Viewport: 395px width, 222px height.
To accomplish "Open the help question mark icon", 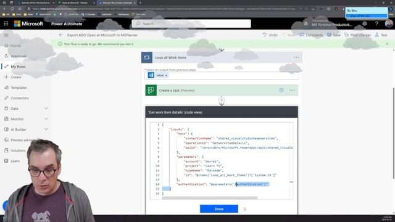I will click(x=376, y=23).
